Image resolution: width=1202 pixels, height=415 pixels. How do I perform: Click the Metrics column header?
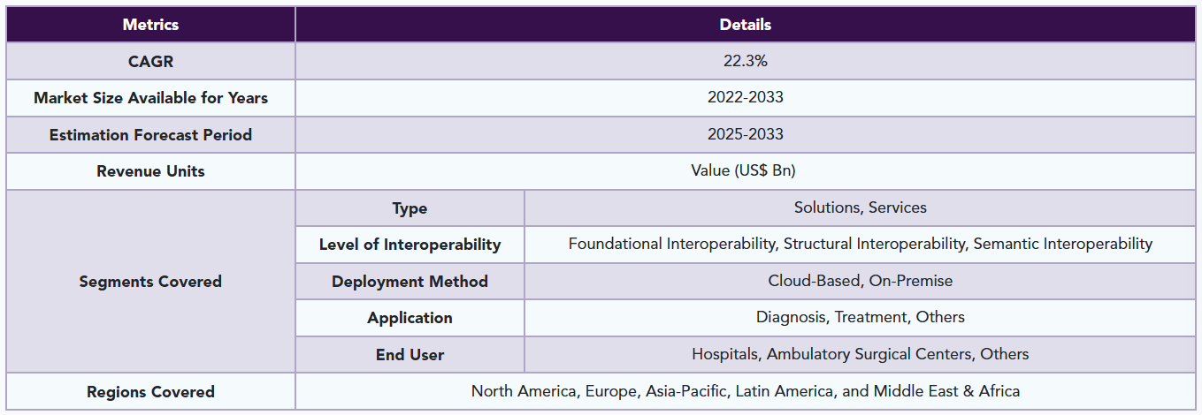tap(150, 25)
